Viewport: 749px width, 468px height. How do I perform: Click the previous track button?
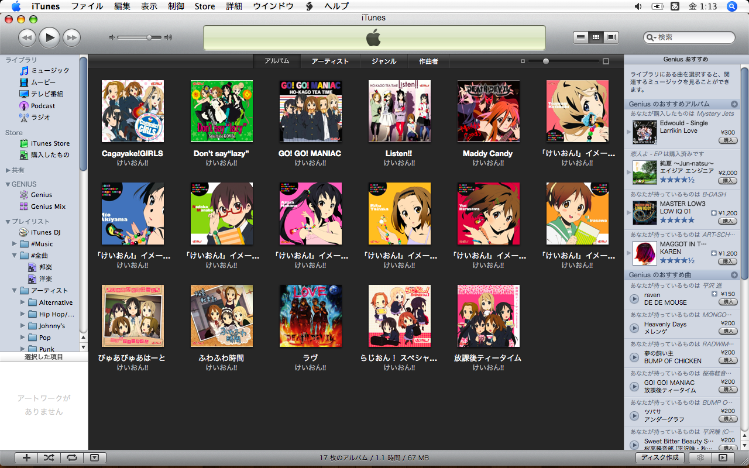pyautogui.click(x=28, y=38)
